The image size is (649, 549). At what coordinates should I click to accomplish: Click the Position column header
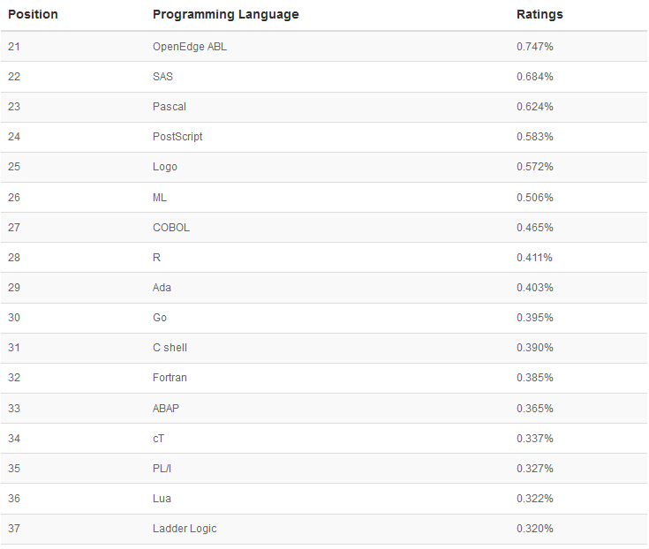[33, 14]
